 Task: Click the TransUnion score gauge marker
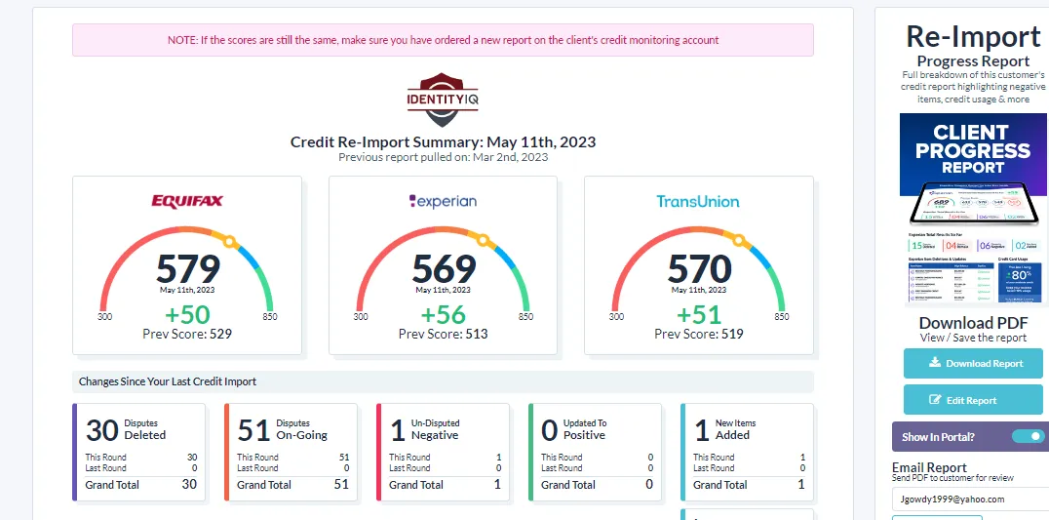[739, 240]
